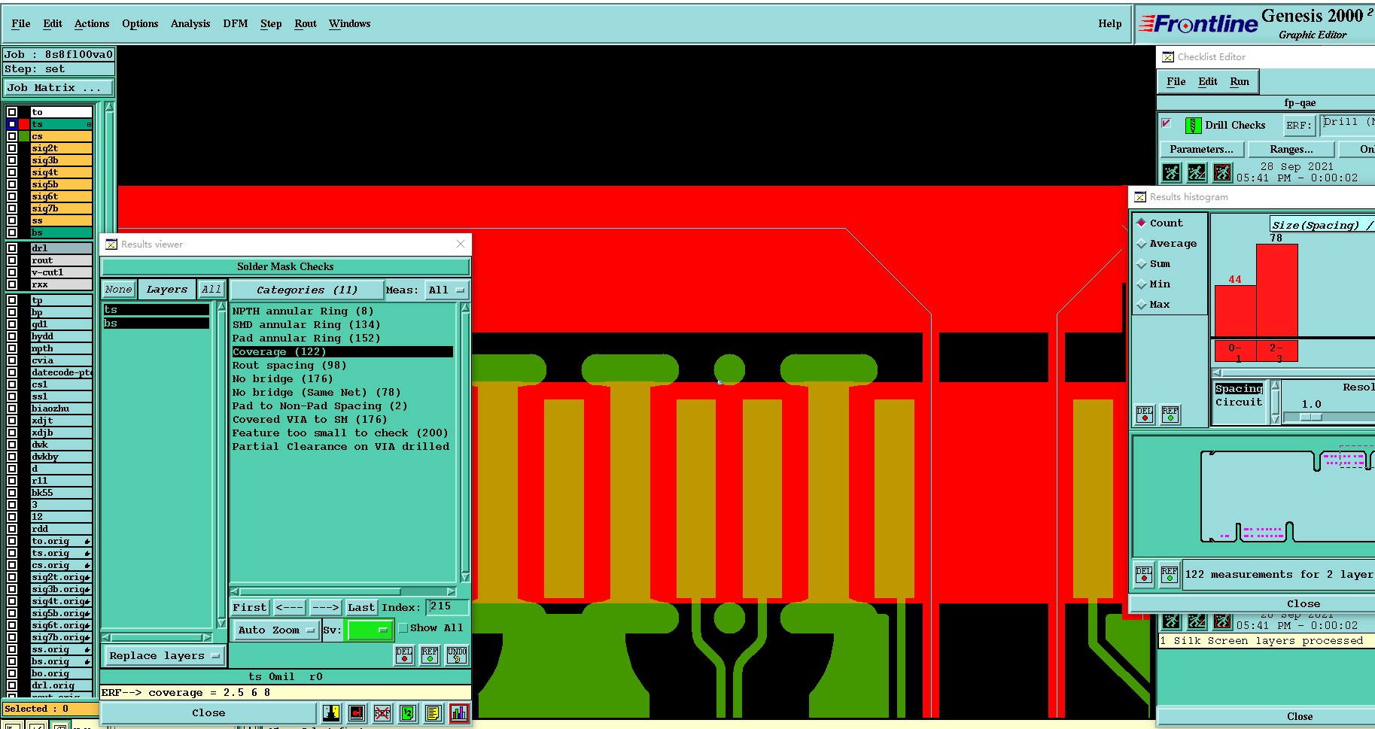Open the yellow notes report icon

click(x=433, y=712)
